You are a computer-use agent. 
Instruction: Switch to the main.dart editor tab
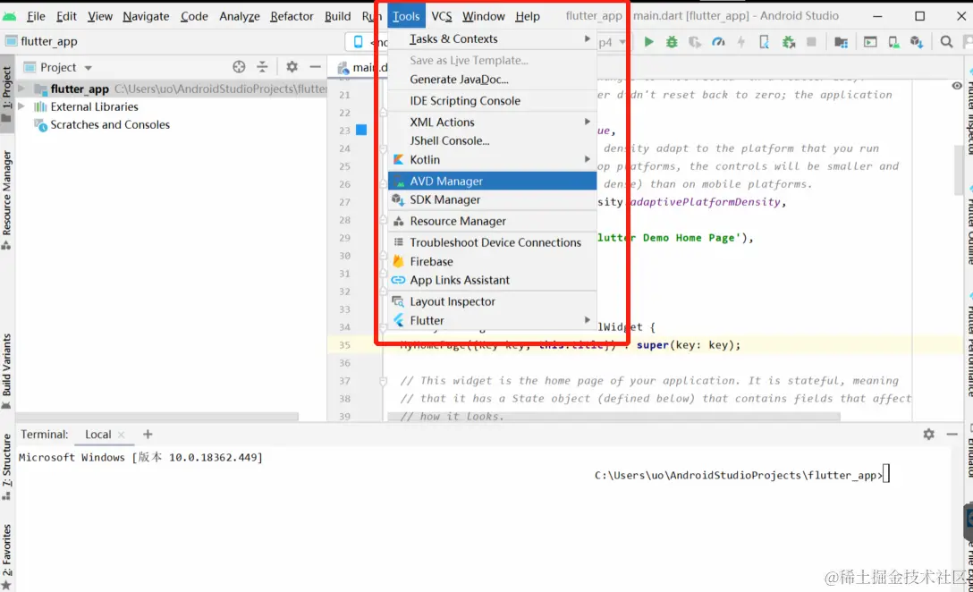point(363,68)
